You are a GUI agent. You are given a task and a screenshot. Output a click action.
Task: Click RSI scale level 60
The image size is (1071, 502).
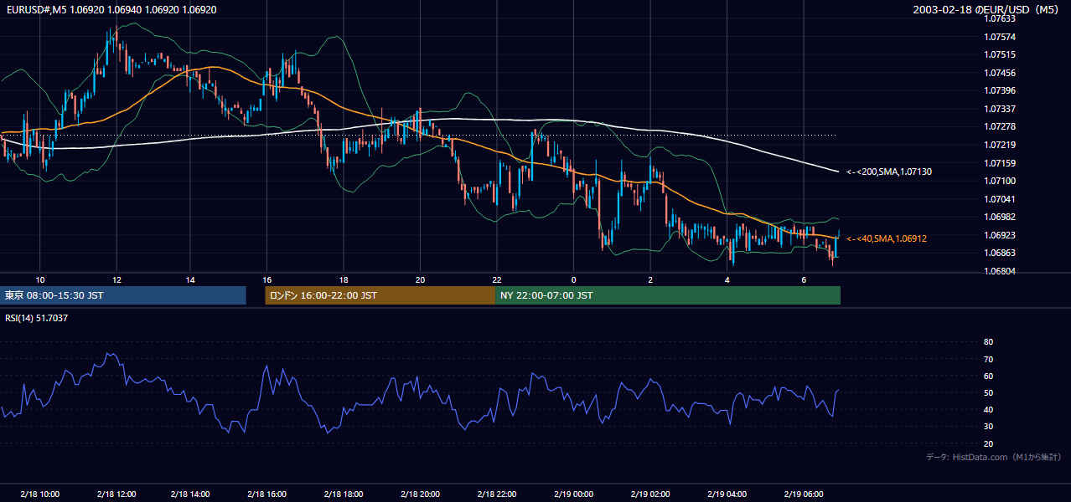988,376
